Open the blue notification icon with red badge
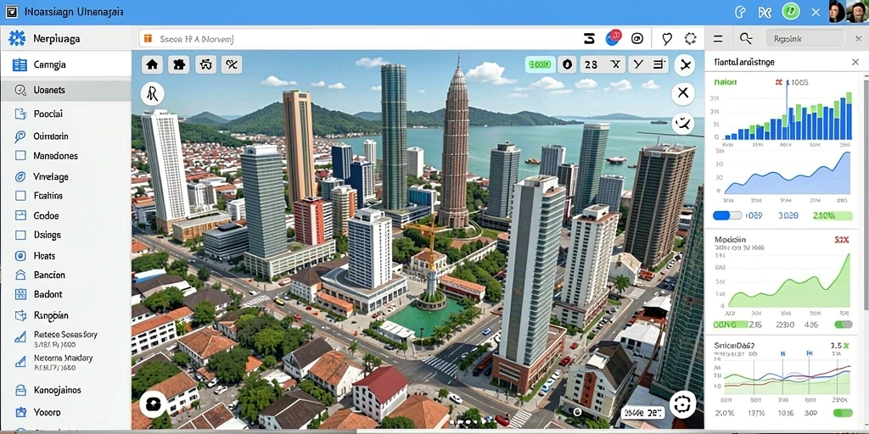869x434 pixels. pos(614,37)
